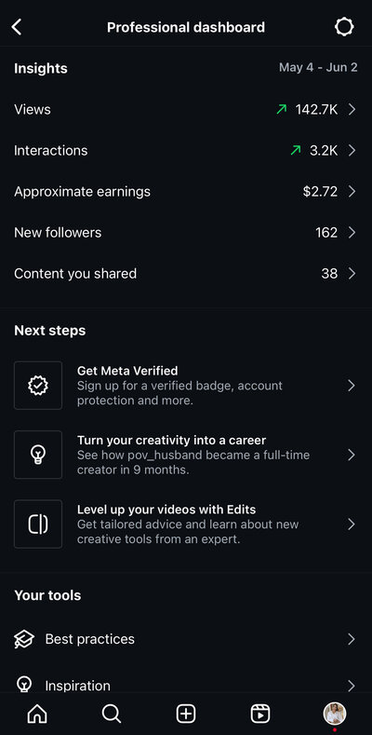Open Content you shared row
The width and height of the screenshot is (372, 735).
click(186, 274)
